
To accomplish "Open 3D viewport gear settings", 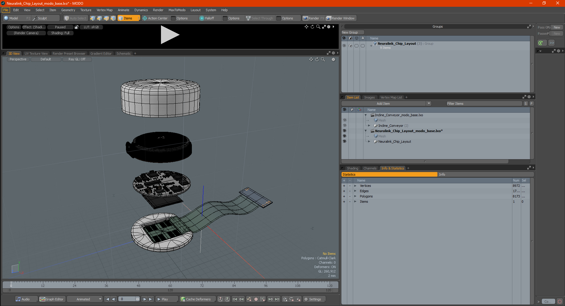I will [333, 59].
